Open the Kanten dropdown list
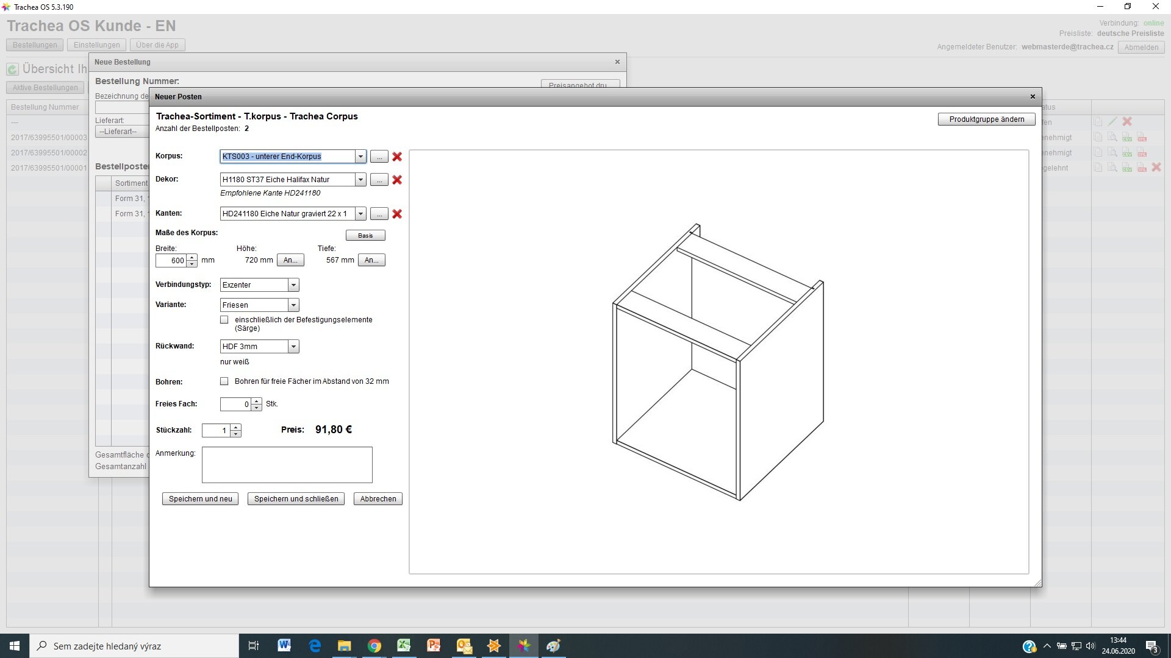 (x=360, y=214)
